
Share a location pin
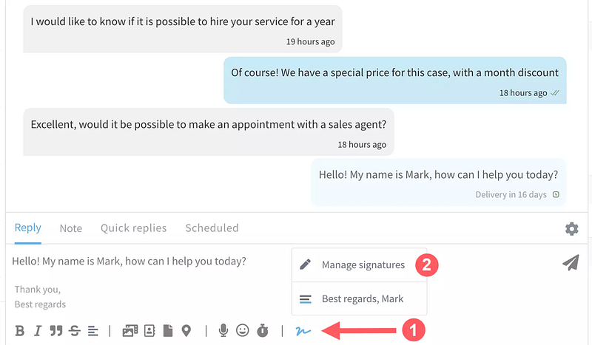pos(186,331)
